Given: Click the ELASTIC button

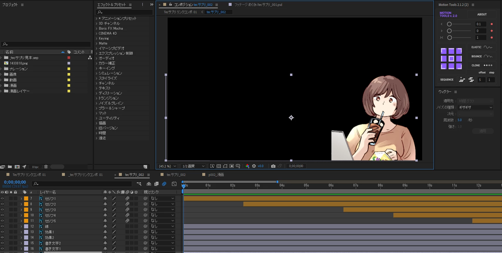Looking at the screenshot, I should point(481,47).
